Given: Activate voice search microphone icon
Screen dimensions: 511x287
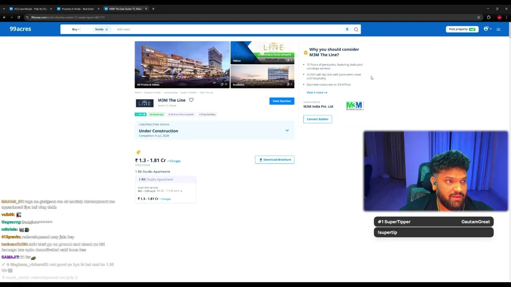Looking at the screenshot, I should point(347,29).
